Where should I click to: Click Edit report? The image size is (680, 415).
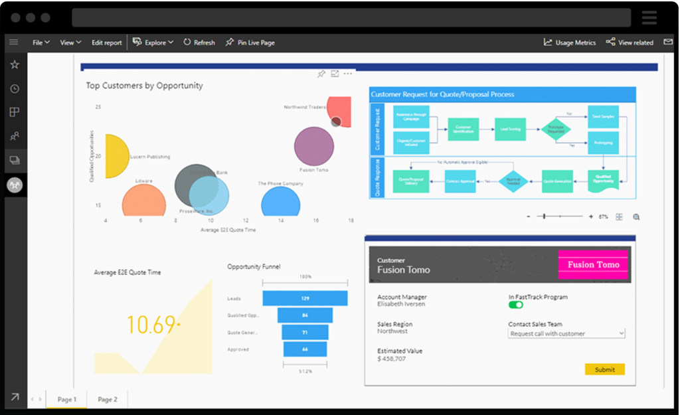[106, 42]
